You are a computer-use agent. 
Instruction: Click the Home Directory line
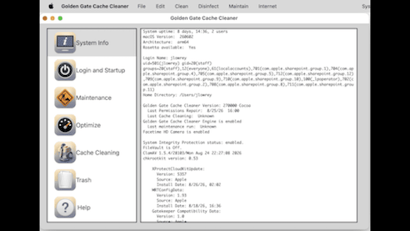click(x=177, y=95)
